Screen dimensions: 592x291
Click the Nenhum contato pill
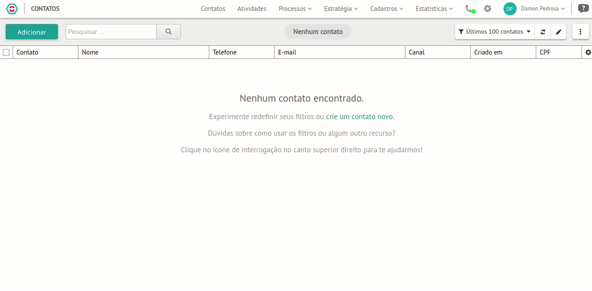point(318,32)
